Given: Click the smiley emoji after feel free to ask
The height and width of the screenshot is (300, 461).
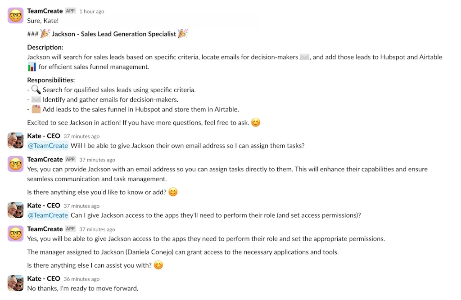Looking at the screenshot, I should pos(255,122).
